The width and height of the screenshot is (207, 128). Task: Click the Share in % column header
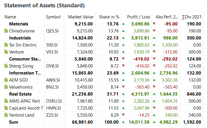pos(109,17)
